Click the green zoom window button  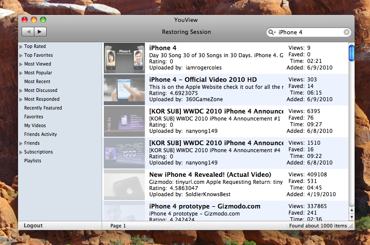click(x=43, y=20)
